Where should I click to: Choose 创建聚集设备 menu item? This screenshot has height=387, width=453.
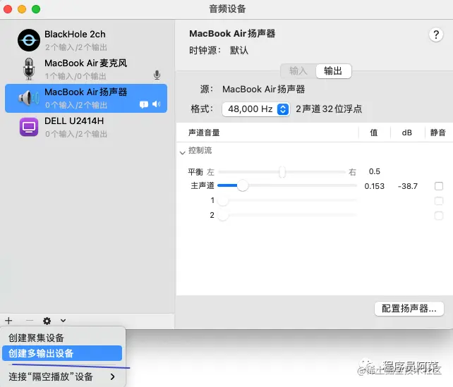pos(62,338)
